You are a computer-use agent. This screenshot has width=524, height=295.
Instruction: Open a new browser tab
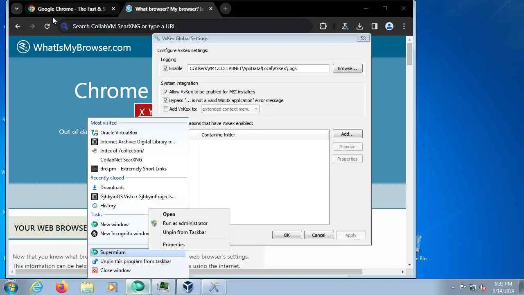225,9
